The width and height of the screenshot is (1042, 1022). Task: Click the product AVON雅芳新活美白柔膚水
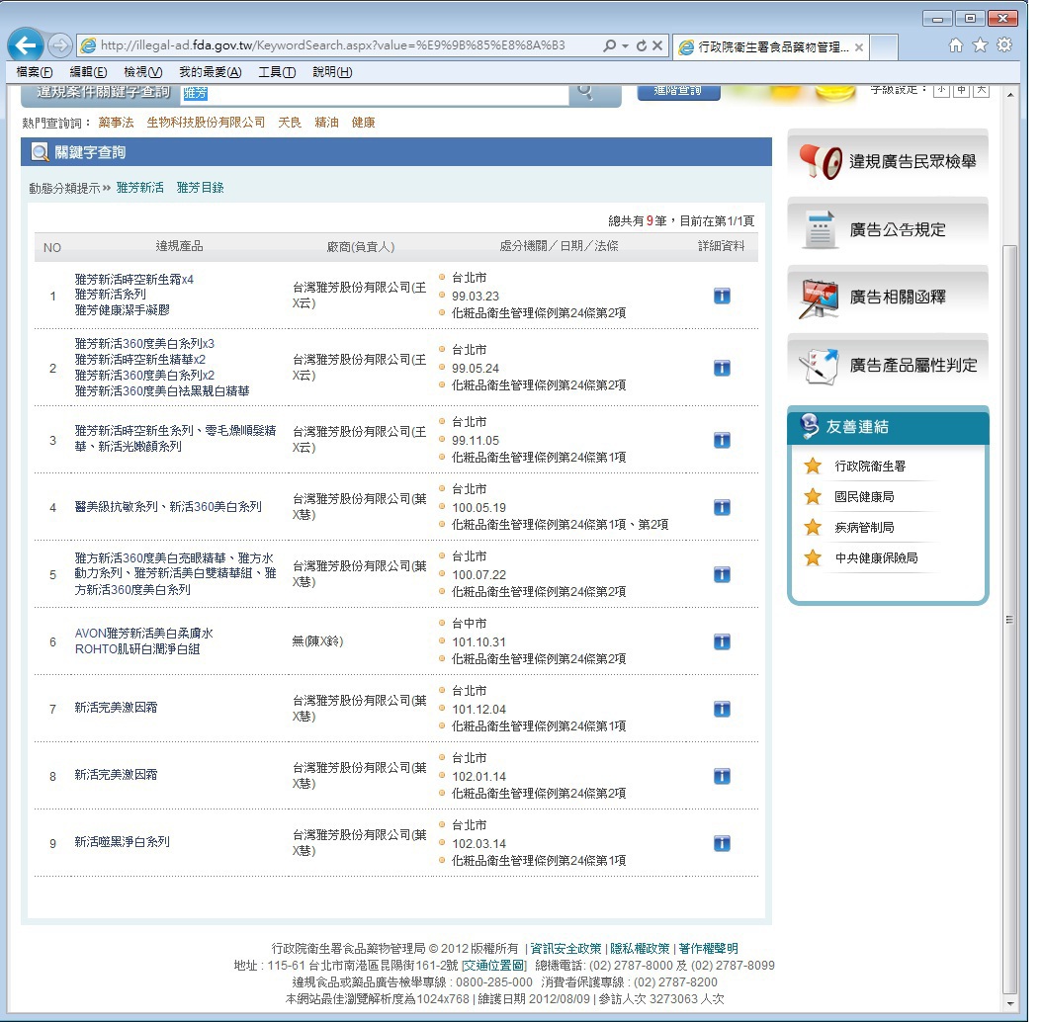pos(143,634)
